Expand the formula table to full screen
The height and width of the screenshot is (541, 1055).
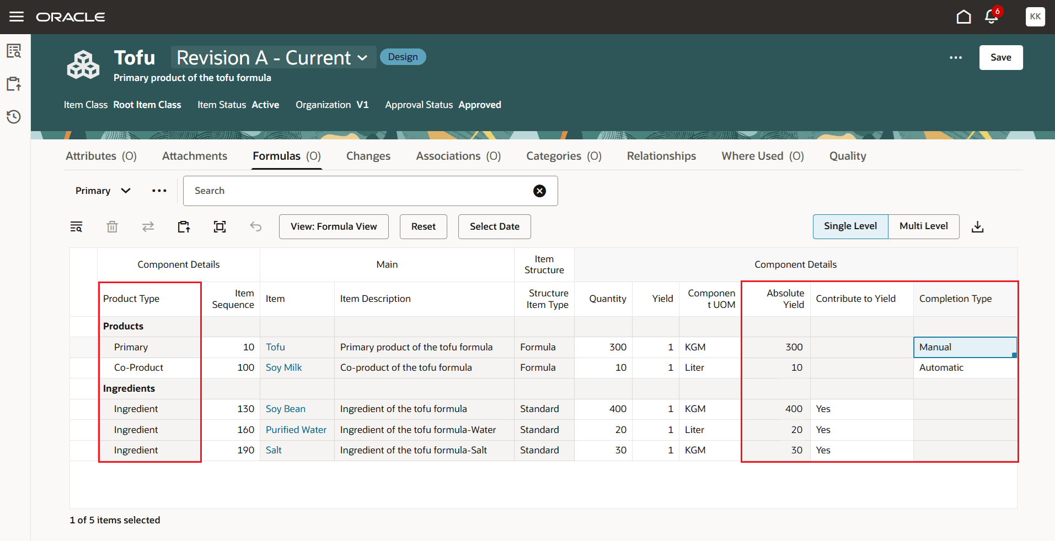click(219, 226)
